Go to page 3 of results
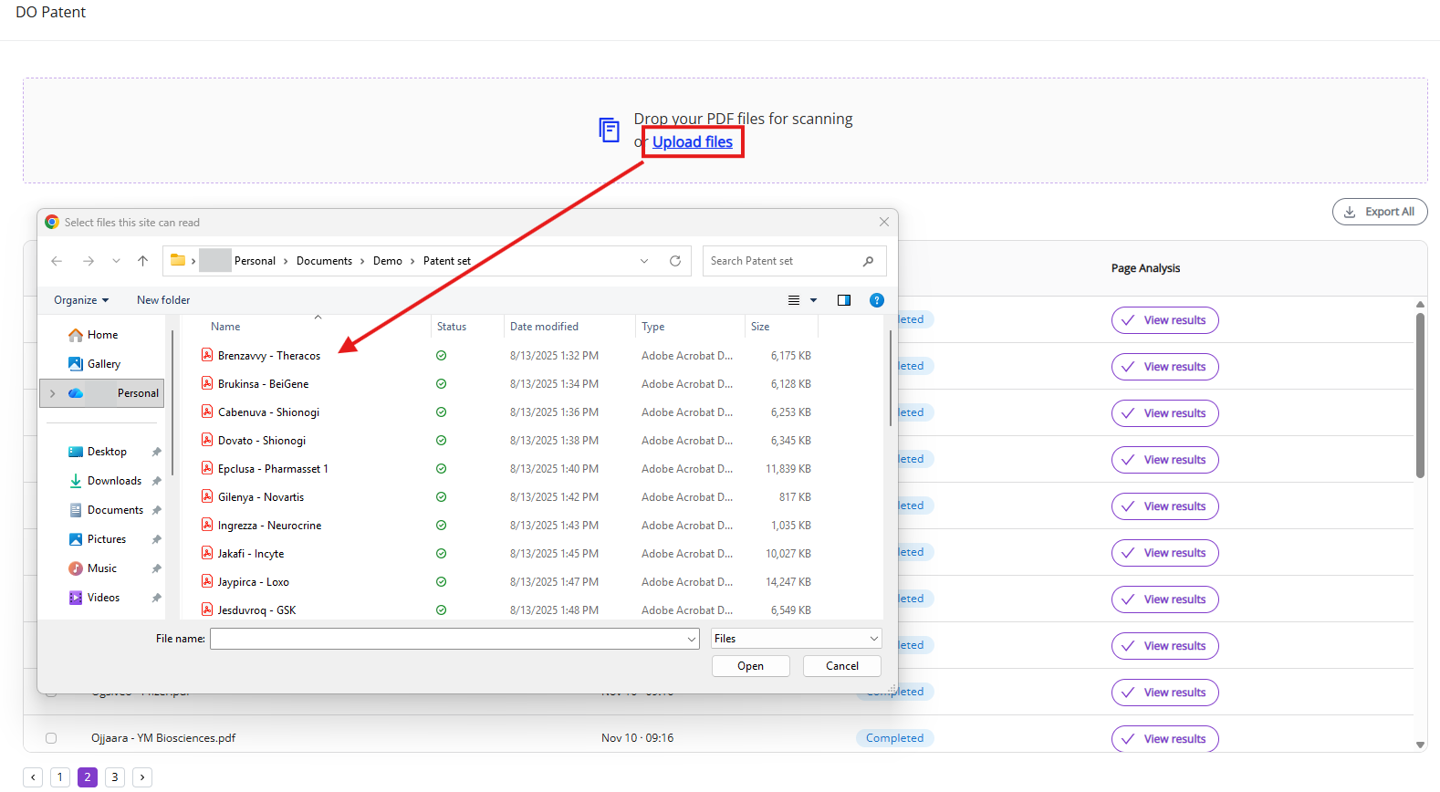This screenshot has width=1440, height=792. point(115,777)
